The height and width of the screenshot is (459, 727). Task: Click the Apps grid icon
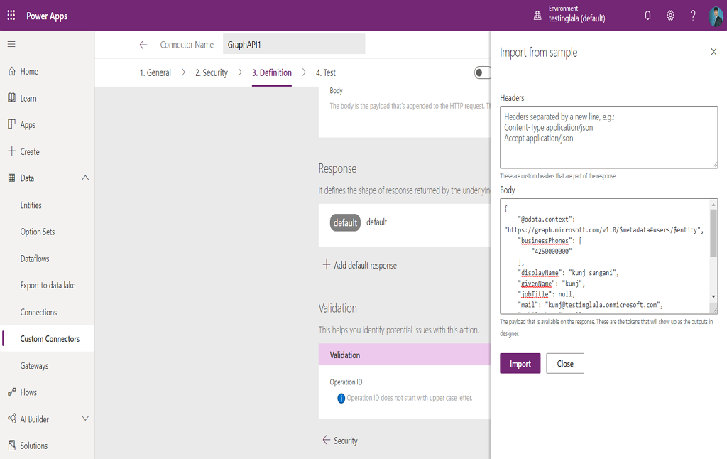click(x=12, y=124)
